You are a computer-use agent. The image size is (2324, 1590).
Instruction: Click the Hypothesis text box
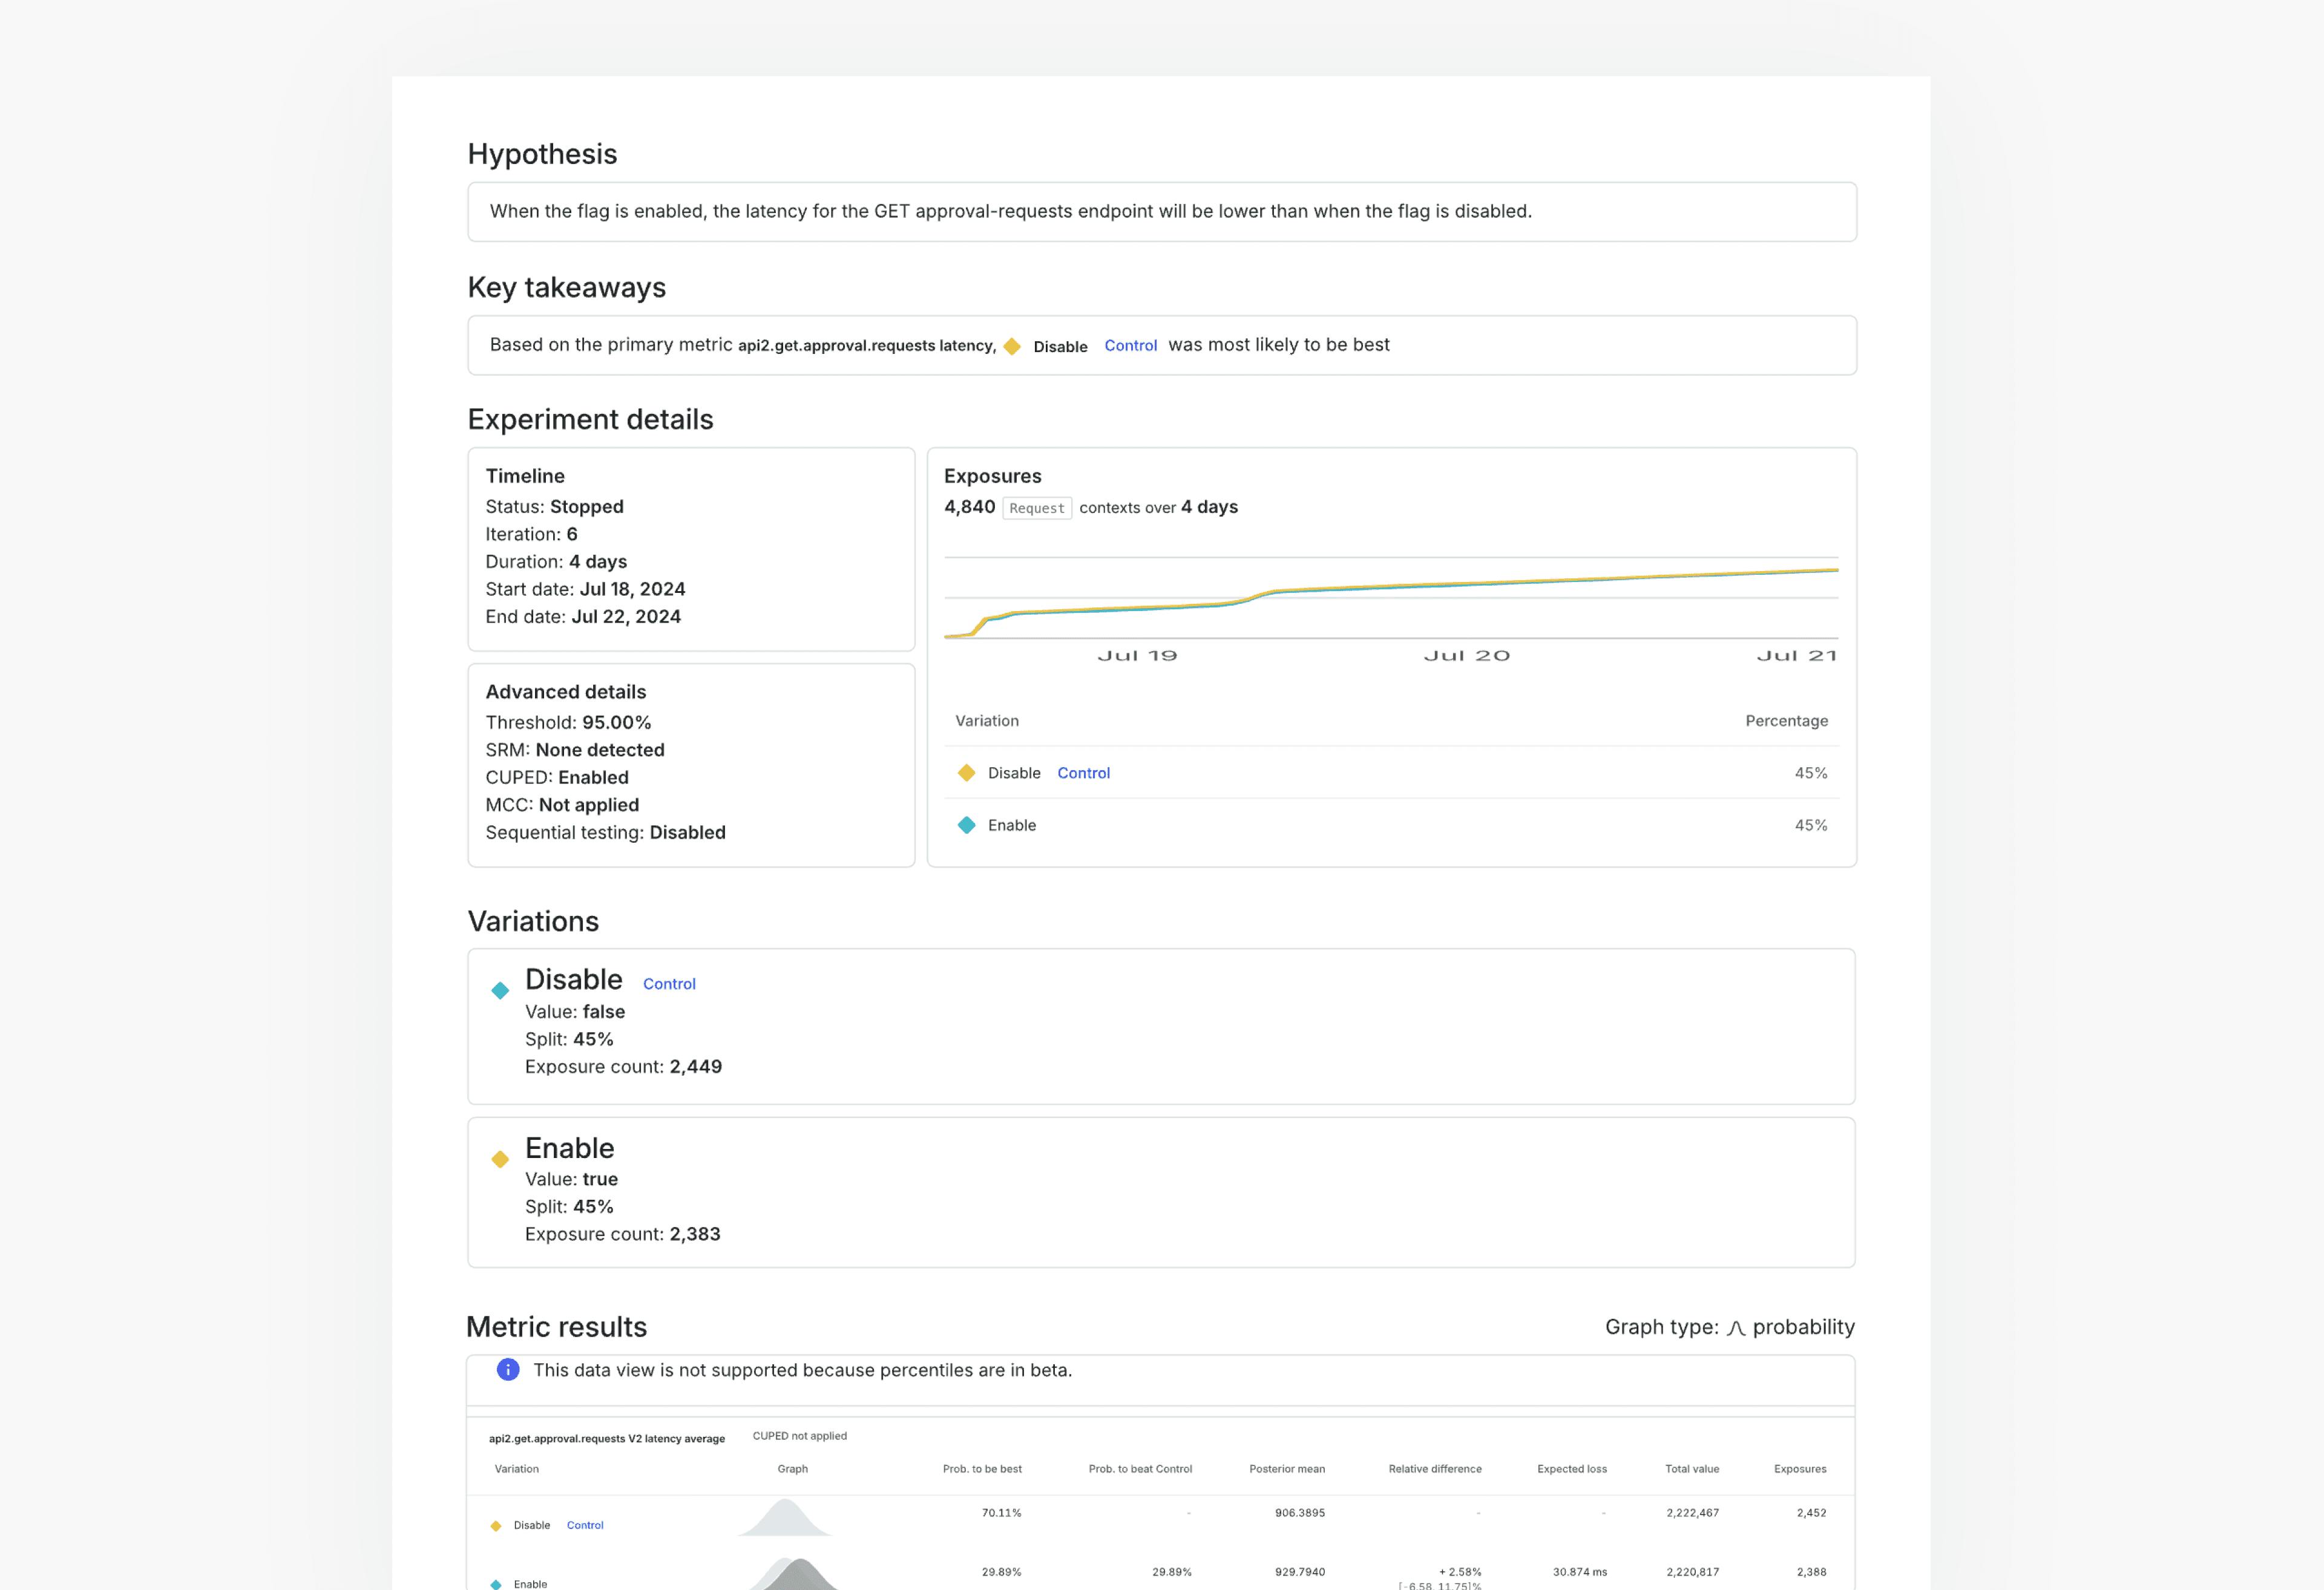tap(1161, 212)
